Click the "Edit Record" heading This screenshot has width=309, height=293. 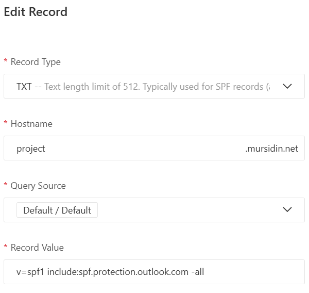pyautogui.click(x=36, y=11)
